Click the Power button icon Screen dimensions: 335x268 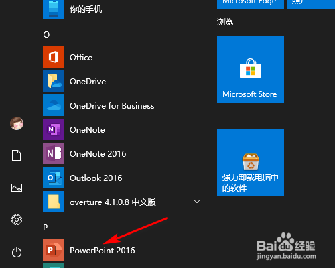coord(17,252)
